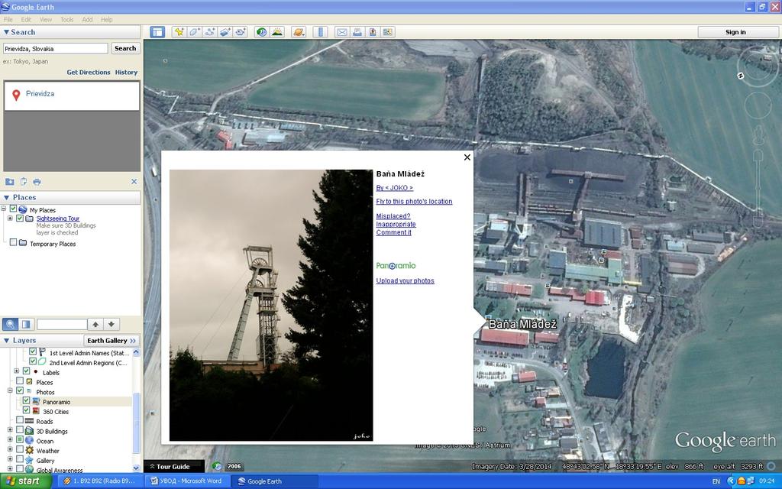Screen dimensions: 782x489
Task: Open the Windows Start button
Action: [x=24, y=481]
